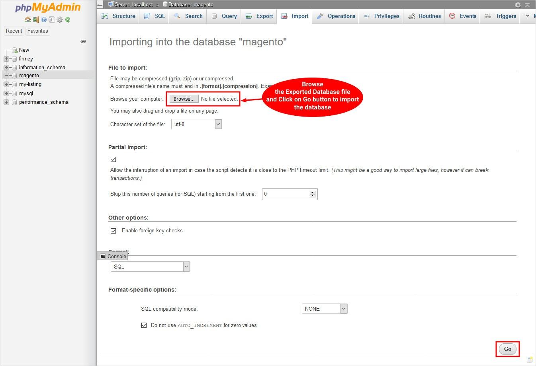This screenshot has height=366, width=536.
Task: Go to phpMyAdmin Home via house icon
Action: (x=28, y=19)
